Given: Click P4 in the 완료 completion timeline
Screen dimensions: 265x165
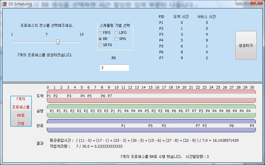Looking at the screenshot, I should coord(252,126).
